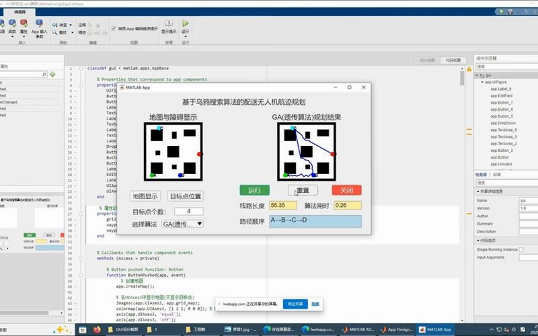Viewport: 538px width, 336px height.
Task: Select app.EditField in component tree
Action: click(x=501, y=95)
